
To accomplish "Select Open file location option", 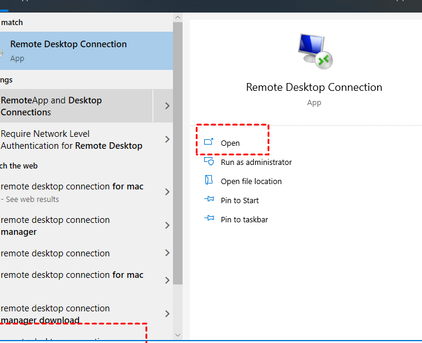I will pyautogui.click(x=251, y=181).
